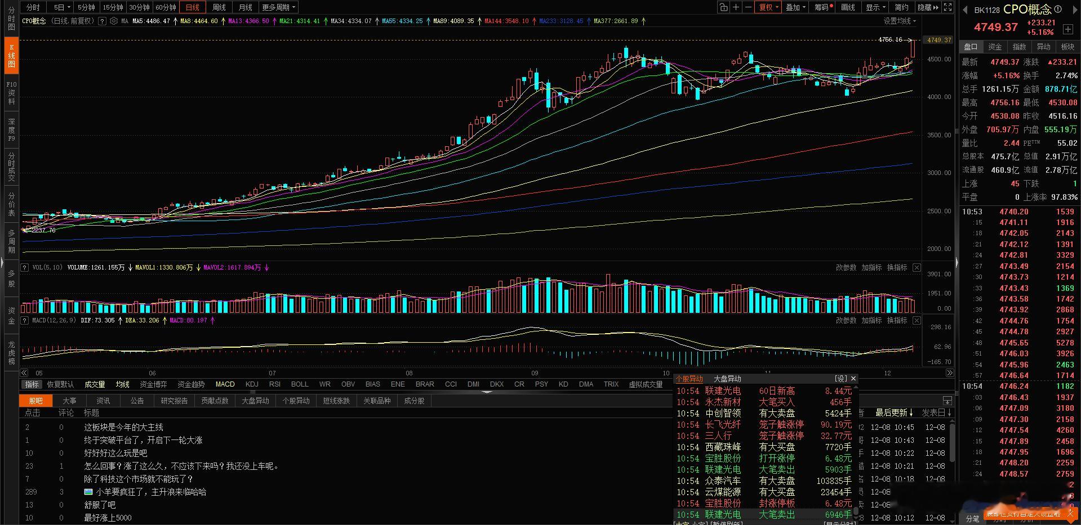This screenshot has width=1081, height=525.
Task: Click the collapse icon above post list
Action: (x=947, y=401)
